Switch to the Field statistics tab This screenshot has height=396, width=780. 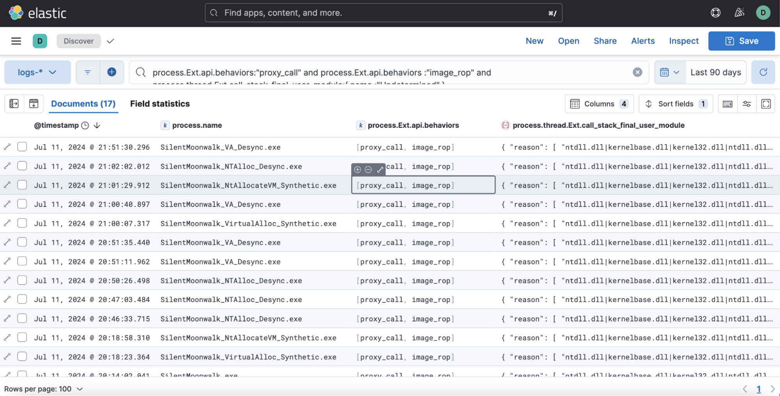160,104
